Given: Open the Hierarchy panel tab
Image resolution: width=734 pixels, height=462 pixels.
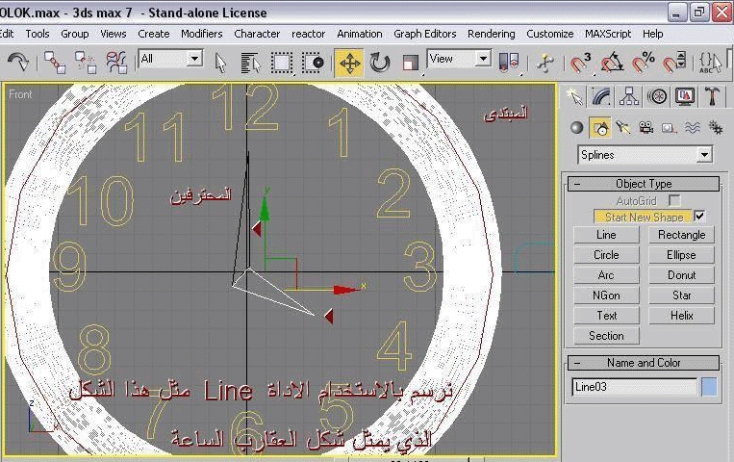Looking at the screenshot, I should pyautogui.click(x=629, y=97).
